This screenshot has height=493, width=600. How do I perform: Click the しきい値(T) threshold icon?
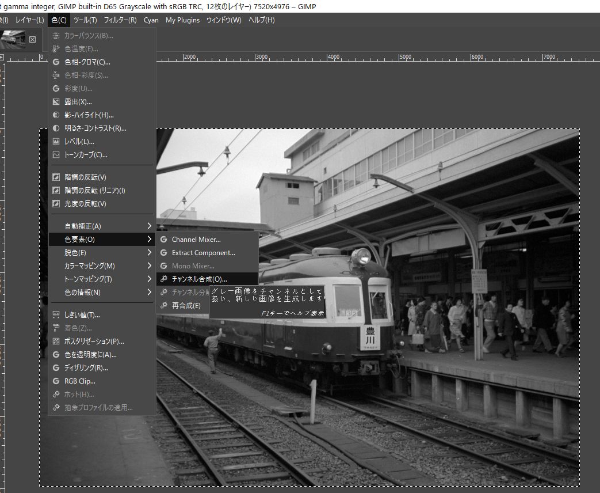click(x=56, y=315)
